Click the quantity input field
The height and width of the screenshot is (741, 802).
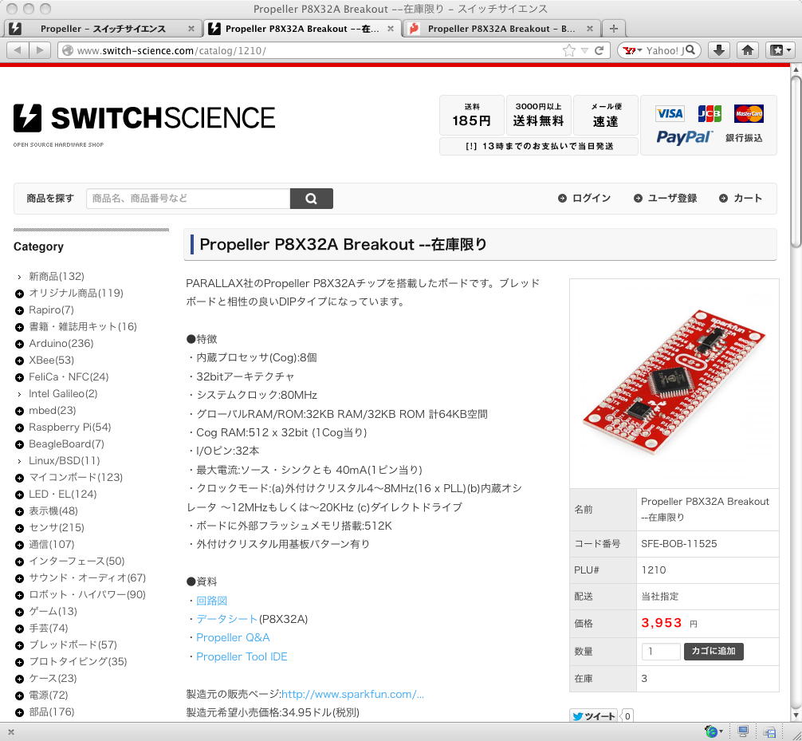pyautogui.click(x=661, y=652)
